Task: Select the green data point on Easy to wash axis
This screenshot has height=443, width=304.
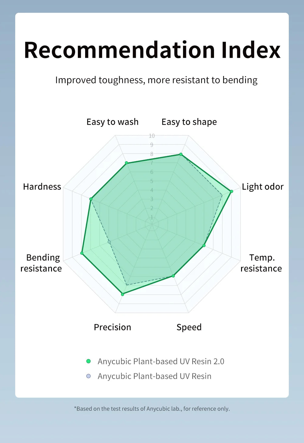Action: [126, 163]
